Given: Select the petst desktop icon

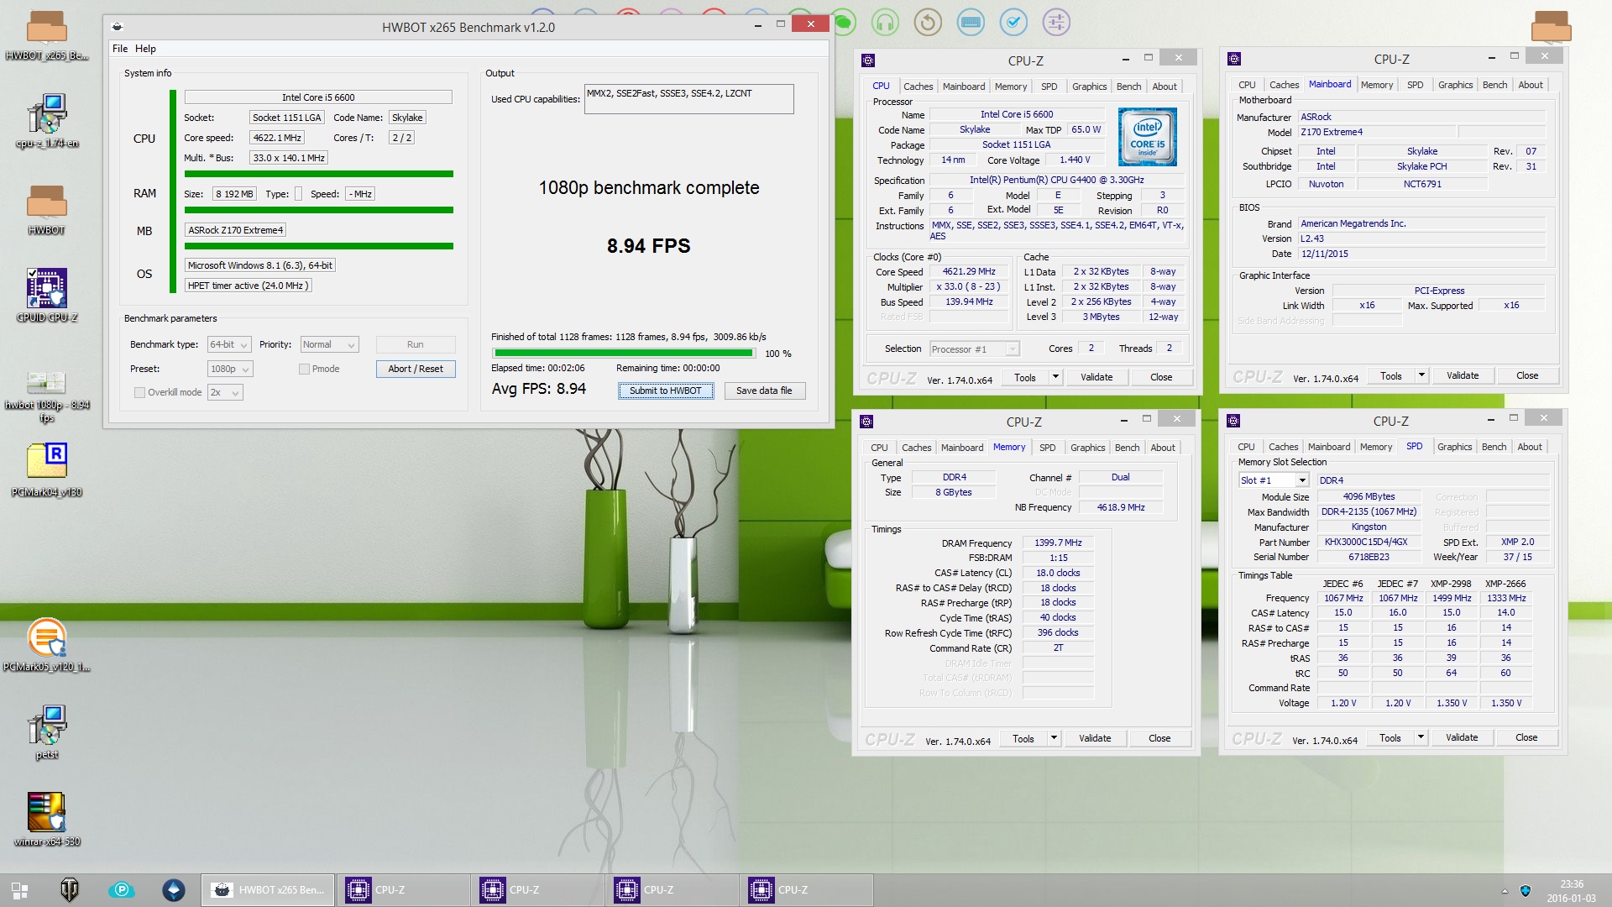Looking at the screenshot, I should 46,731.
